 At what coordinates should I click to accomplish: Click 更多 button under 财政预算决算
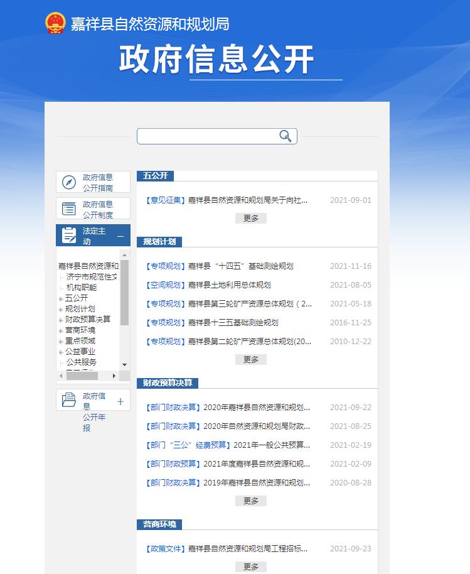pos(251,501)
